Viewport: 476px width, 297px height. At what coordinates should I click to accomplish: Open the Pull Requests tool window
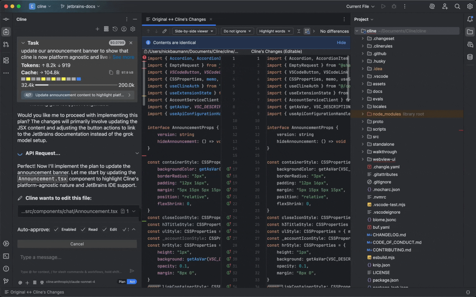tap(6, 44)
